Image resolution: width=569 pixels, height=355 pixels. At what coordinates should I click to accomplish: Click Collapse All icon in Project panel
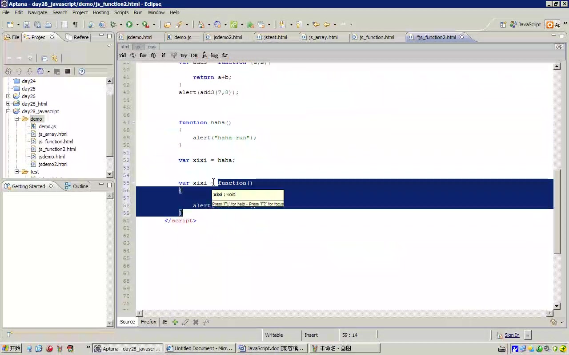(x=44, y=59)
